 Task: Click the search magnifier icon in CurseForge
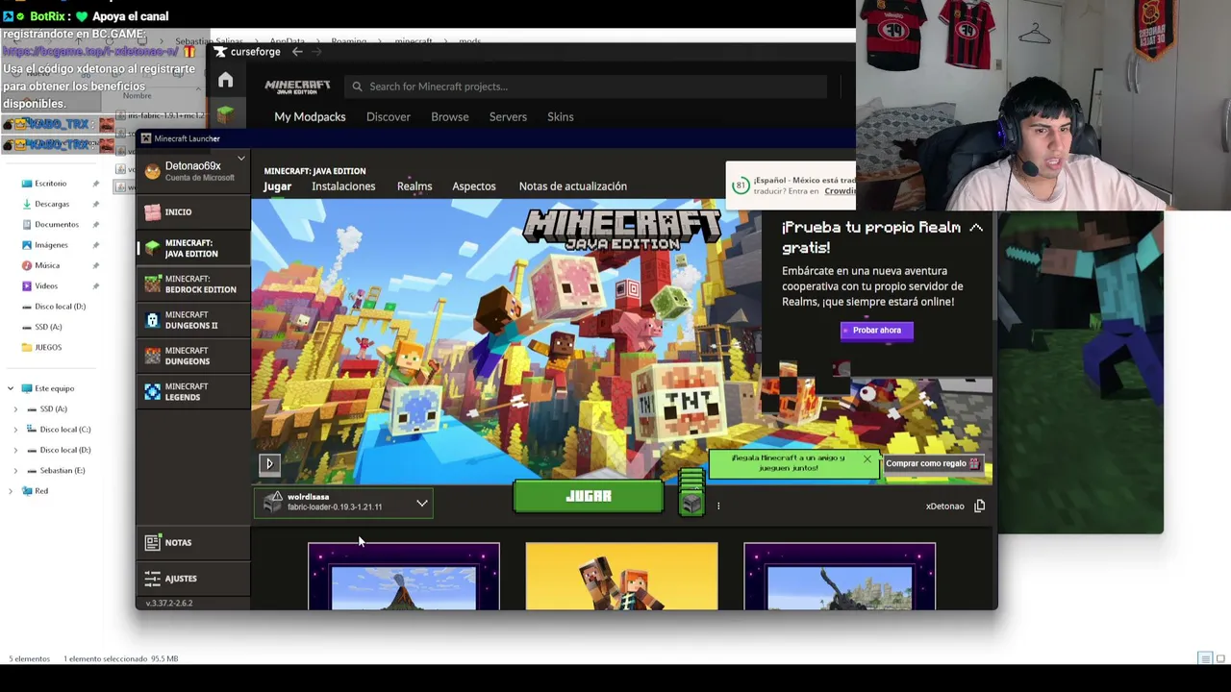click(357, 86)
